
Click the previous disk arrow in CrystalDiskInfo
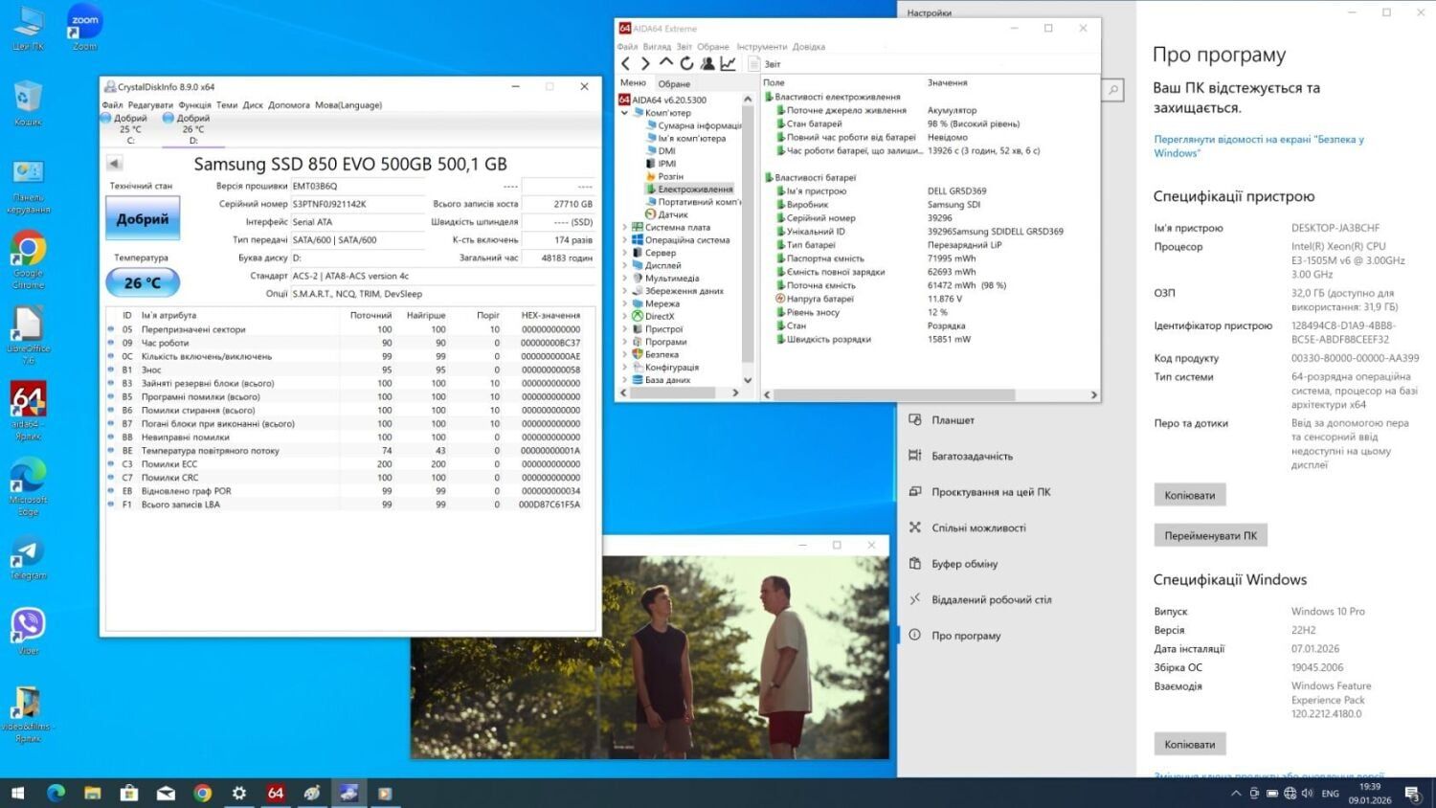click(x=114, y=164)
